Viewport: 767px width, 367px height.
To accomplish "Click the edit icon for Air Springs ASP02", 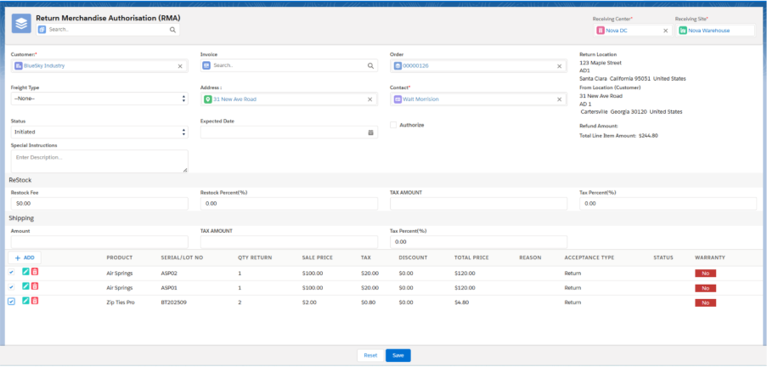I will tap(25, 273).
